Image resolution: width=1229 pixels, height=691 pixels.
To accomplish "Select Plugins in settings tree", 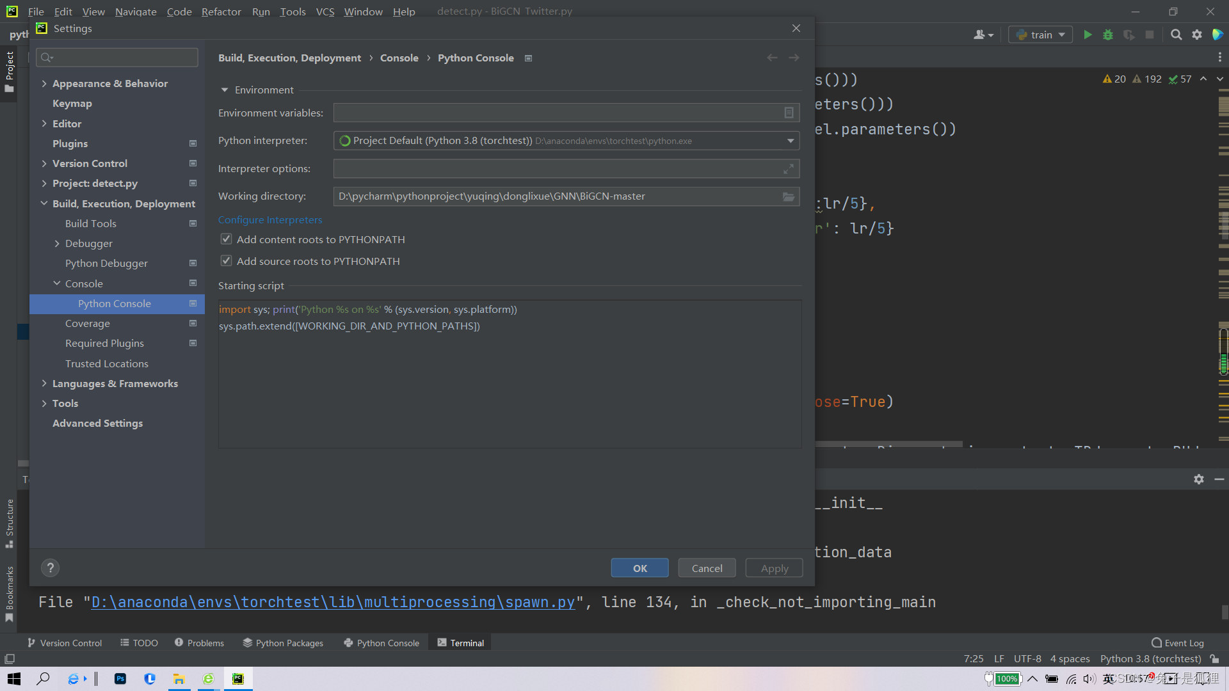I will pyautogui.click(x=70, y=144).
